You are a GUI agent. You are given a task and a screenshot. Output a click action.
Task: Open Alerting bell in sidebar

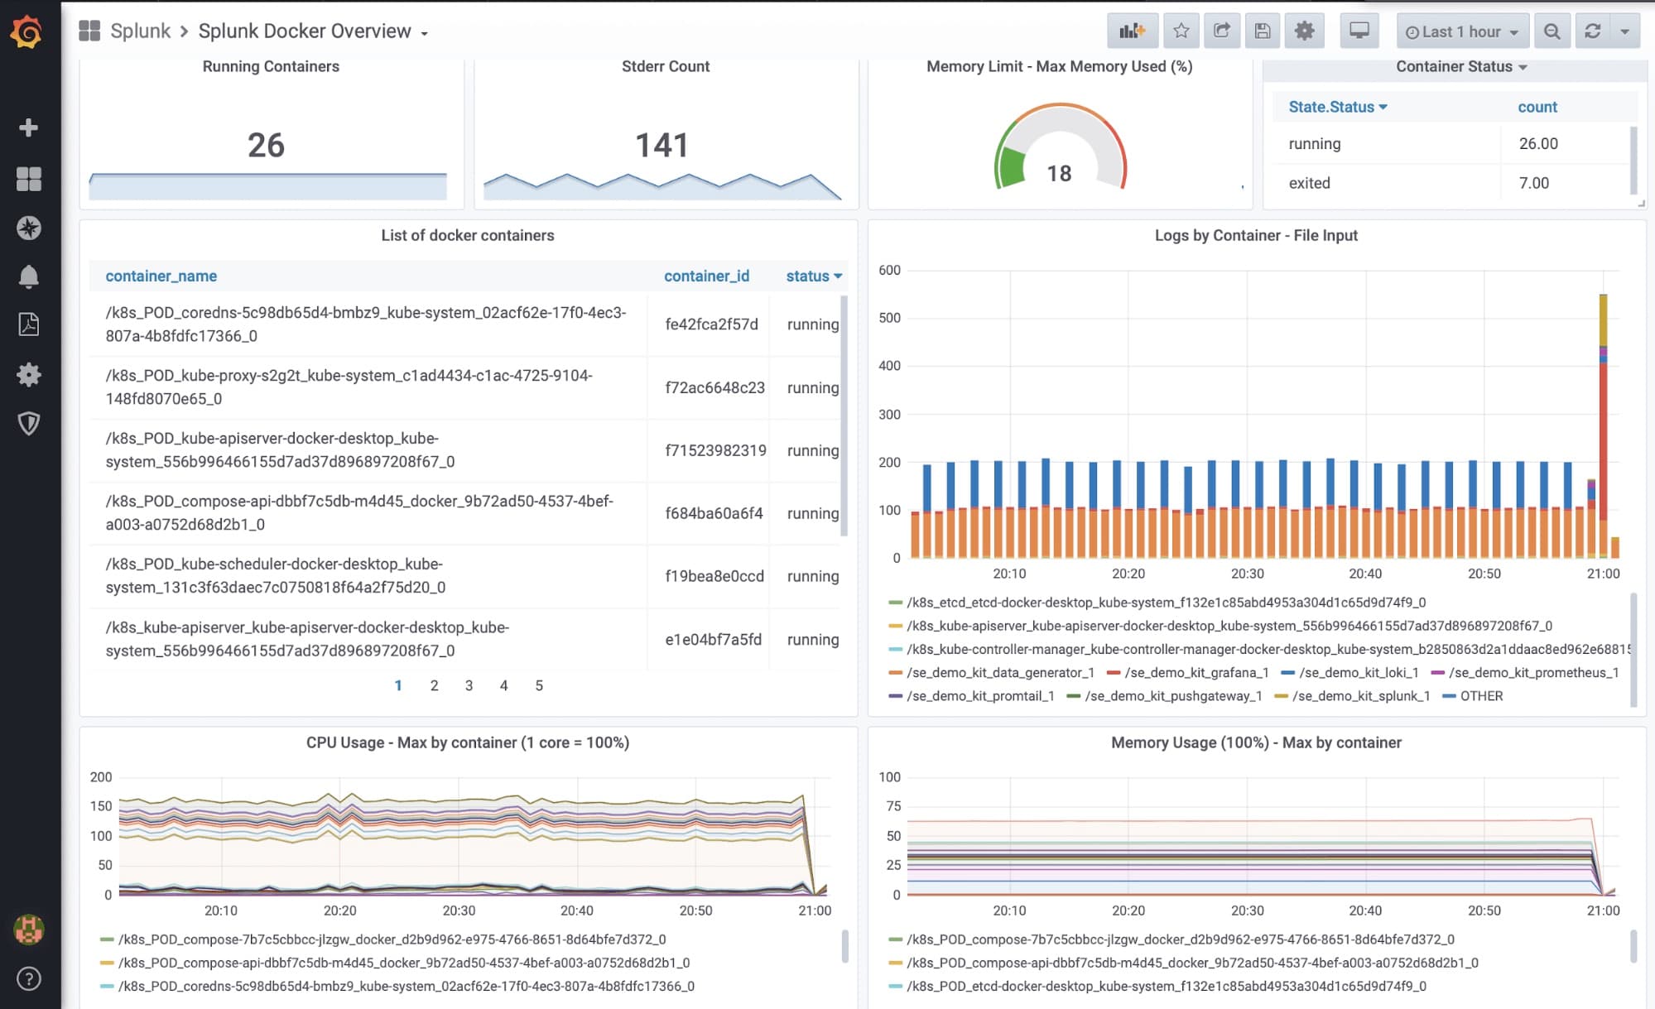click(29, 276)
